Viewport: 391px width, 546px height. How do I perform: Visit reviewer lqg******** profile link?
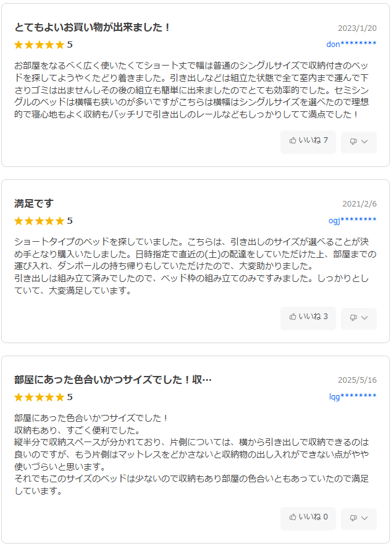coord(352,396)
